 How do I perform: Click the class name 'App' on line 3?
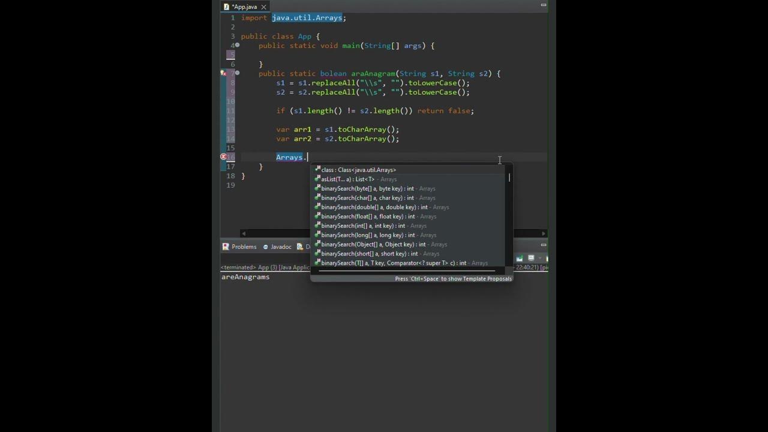[305, 37]
